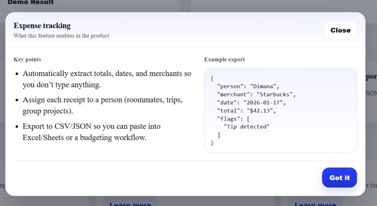Click the subtitle 'What this feature enables in the product'
Viewport: 377px width, 206px height.
click(61, 36)
